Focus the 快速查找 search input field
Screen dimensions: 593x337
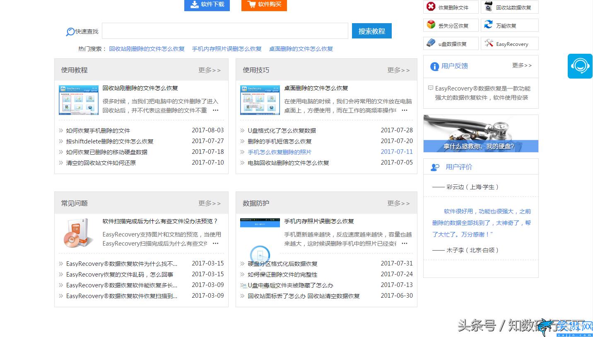pos(225,31)
